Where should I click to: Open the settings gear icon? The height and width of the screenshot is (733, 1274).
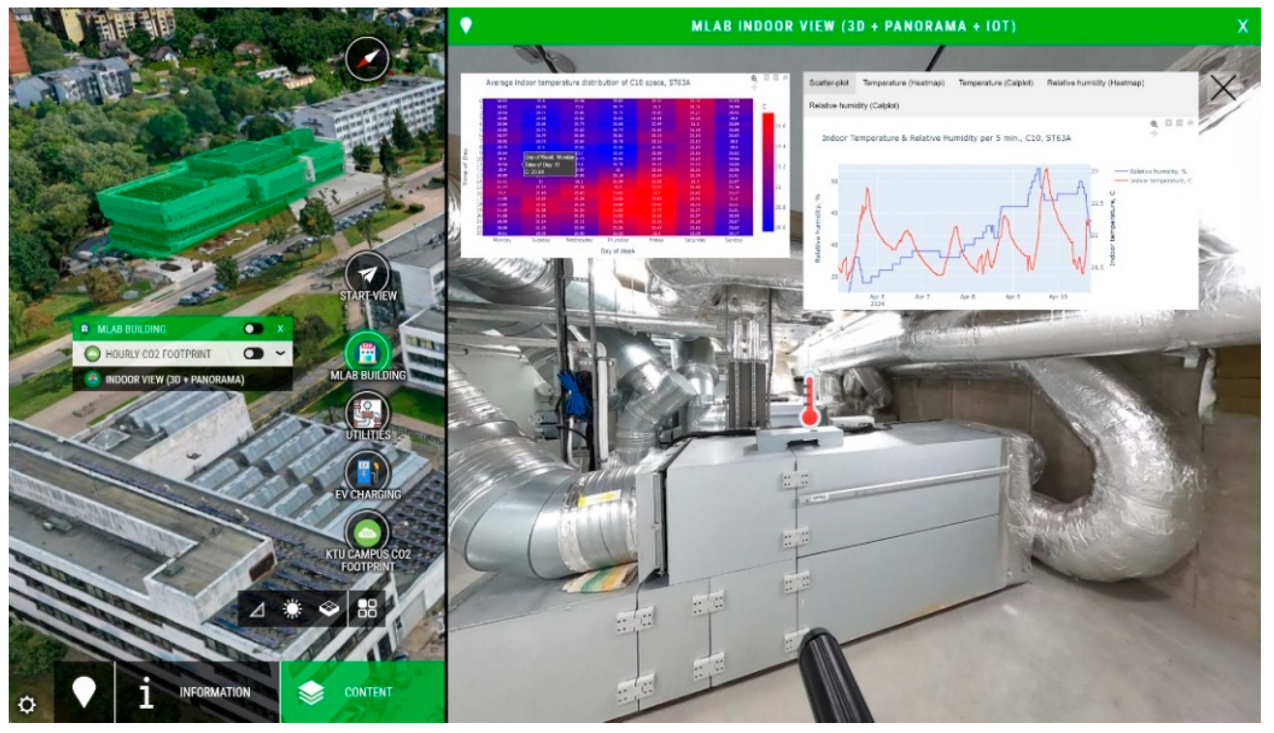point(27,704)
